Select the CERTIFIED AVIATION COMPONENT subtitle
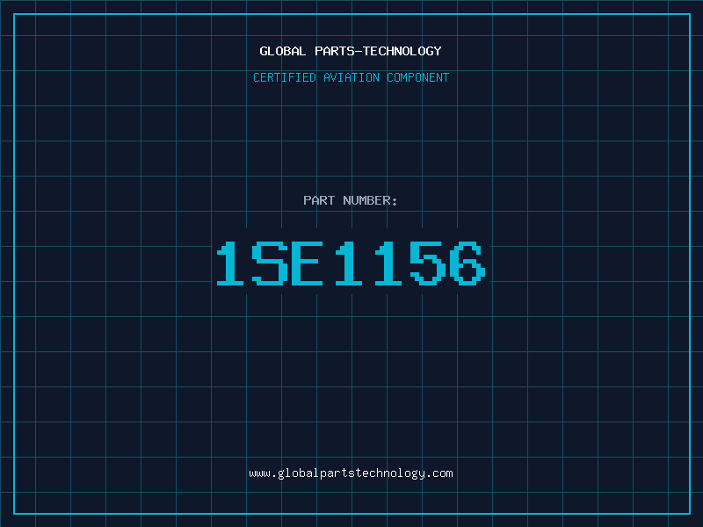 coord(351,78)
